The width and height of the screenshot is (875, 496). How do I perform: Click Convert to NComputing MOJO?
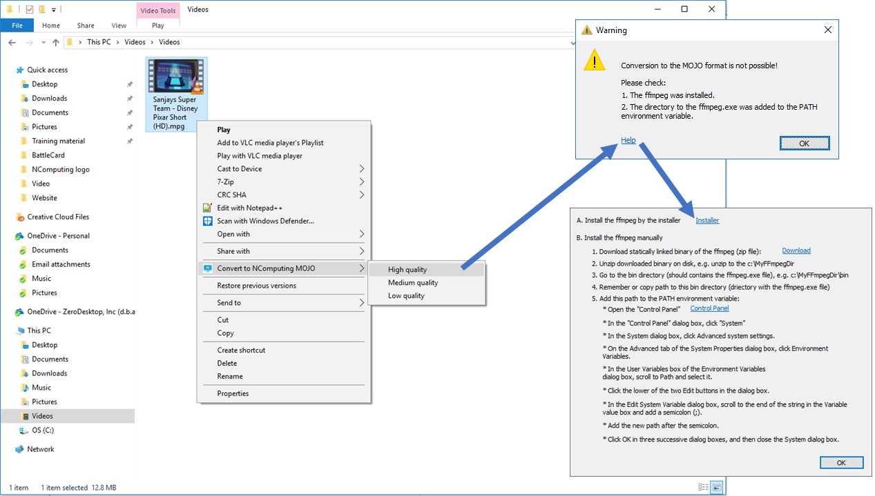tap(284, 268)
